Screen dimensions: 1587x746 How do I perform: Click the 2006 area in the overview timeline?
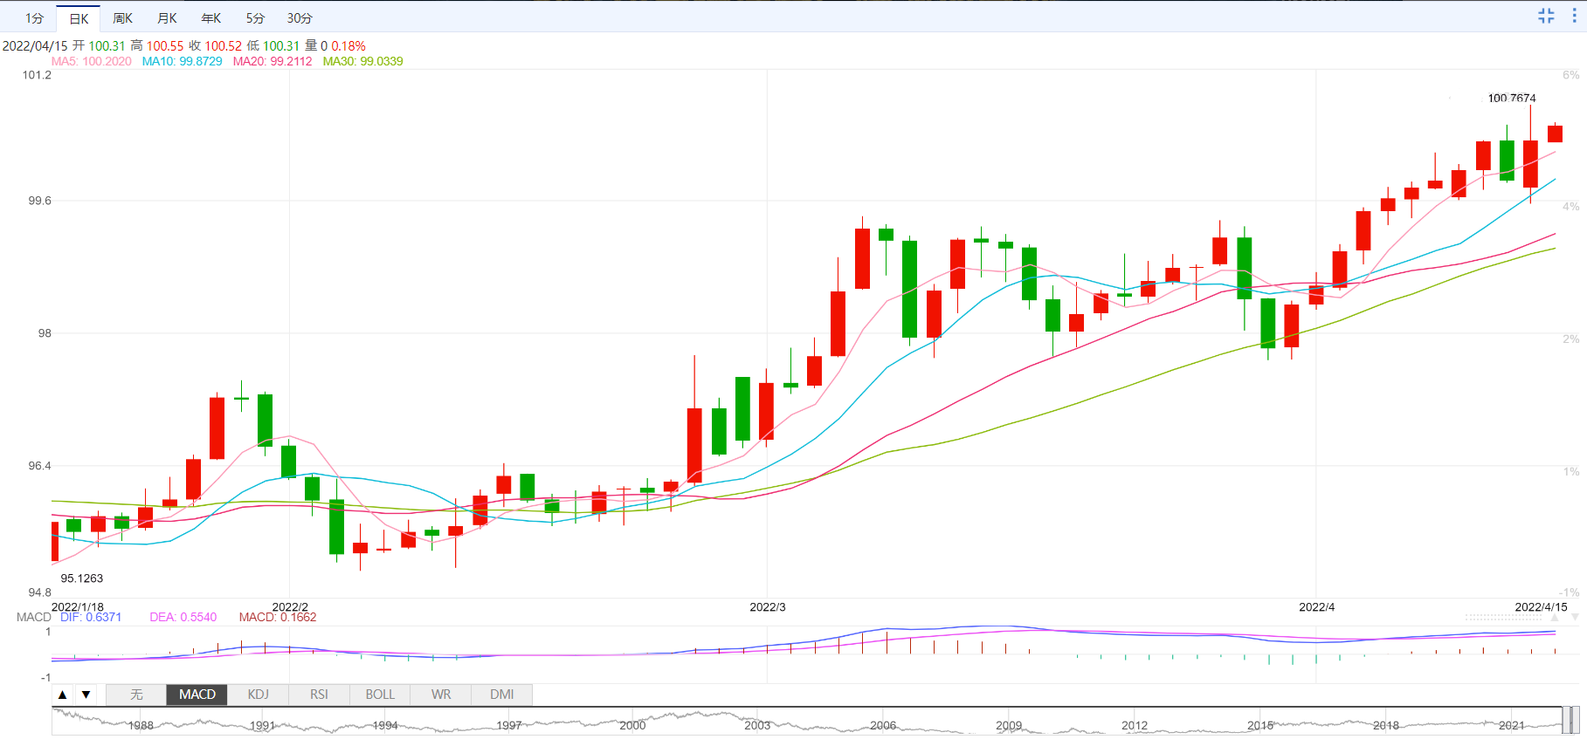(883, 725)
